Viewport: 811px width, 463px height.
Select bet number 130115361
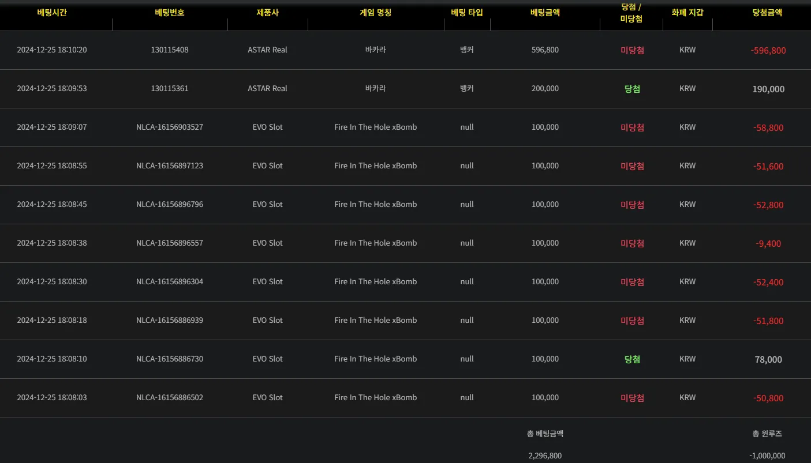point(170,89)
